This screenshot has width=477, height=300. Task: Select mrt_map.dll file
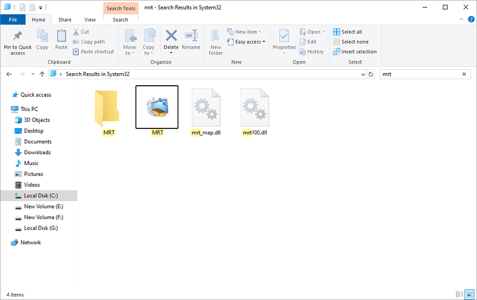pyautogui.click(x=206, y=111)
